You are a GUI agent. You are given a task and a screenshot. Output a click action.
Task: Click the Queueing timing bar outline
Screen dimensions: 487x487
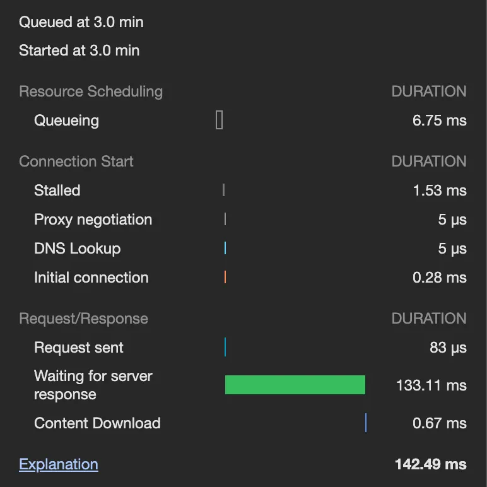220,120
